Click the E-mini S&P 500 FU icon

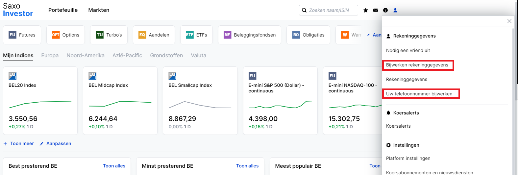pos(253,76)
